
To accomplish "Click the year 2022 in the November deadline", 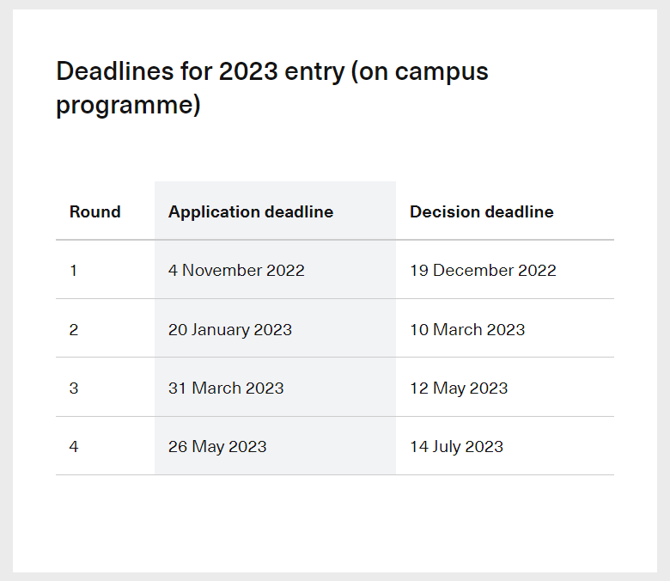I will (285, 271).
